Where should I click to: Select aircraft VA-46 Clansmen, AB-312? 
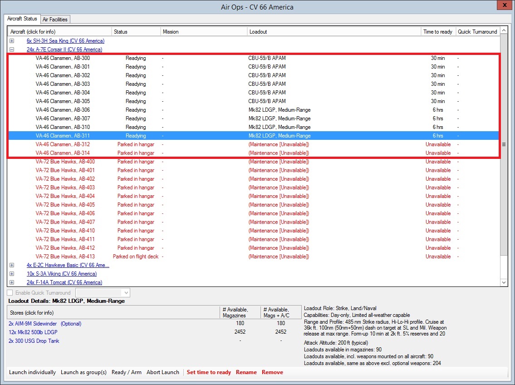coord(253,144)
